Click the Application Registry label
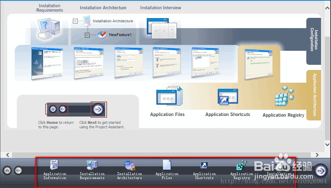 tap(283, 115)
